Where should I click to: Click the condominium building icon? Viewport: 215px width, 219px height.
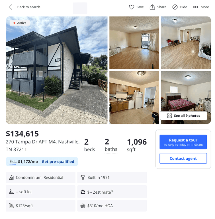coord(11,178)
